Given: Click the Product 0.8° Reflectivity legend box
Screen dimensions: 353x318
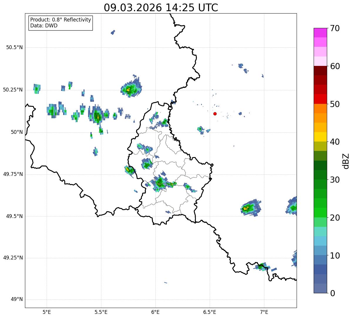Looking at the screenshot, I should [x=61, y=23].
